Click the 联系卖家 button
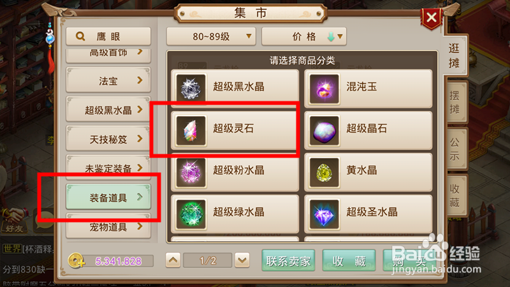The image size is (510, 287). (288, 261)
